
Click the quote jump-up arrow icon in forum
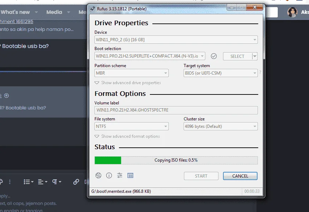[6, 96]
